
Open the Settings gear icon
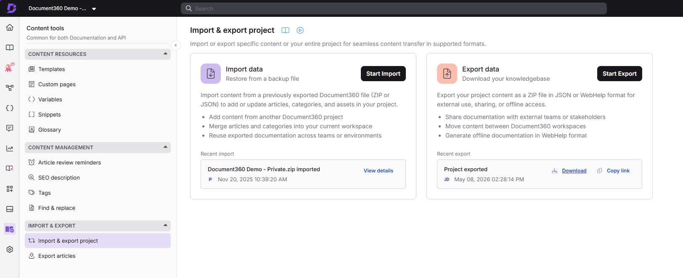click(x=10, y=249)
